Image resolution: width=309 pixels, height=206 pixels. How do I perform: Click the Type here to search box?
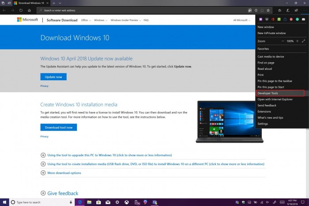(x=42, y=202)
